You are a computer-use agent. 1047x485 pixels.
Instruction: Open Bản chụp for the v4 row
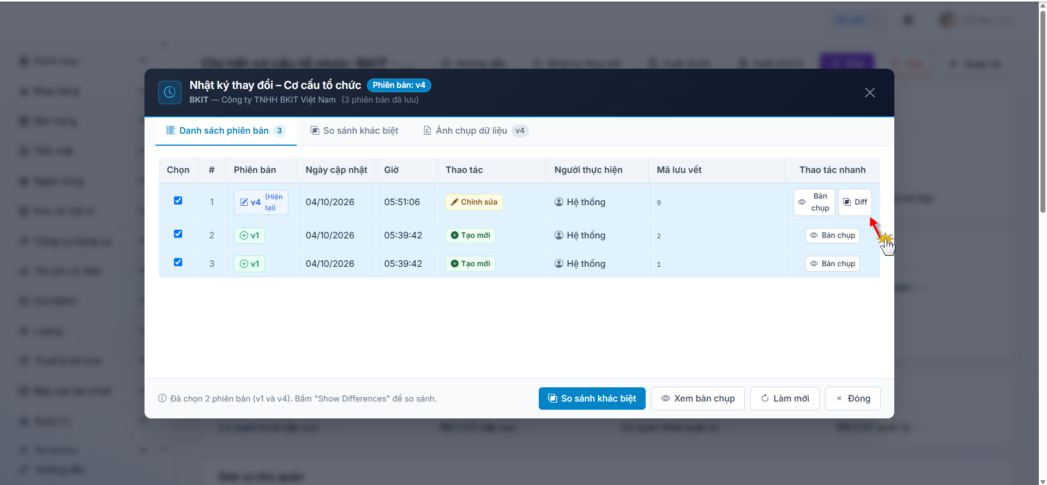(814, 202)
